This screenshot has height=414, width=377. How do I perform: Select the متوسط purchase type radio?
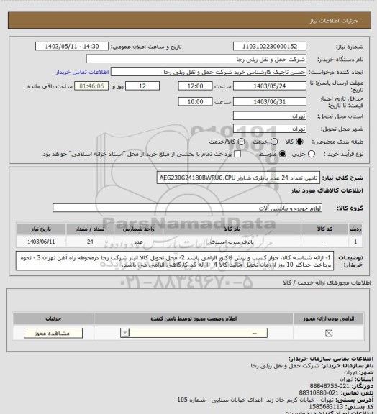point(282,154)
